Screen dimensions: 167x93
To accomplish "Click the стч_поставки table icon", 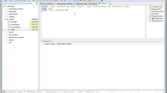I will point(9,27).
